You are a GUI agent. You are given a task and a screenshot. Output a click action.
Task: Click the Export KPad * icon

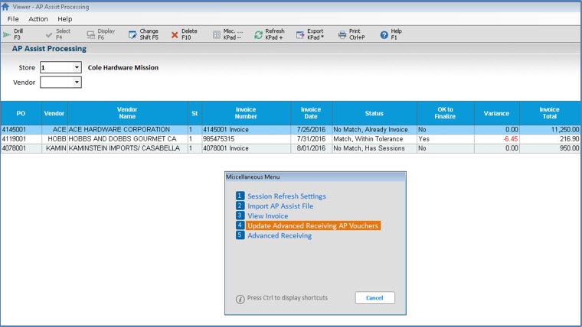(x=300, y=34)
